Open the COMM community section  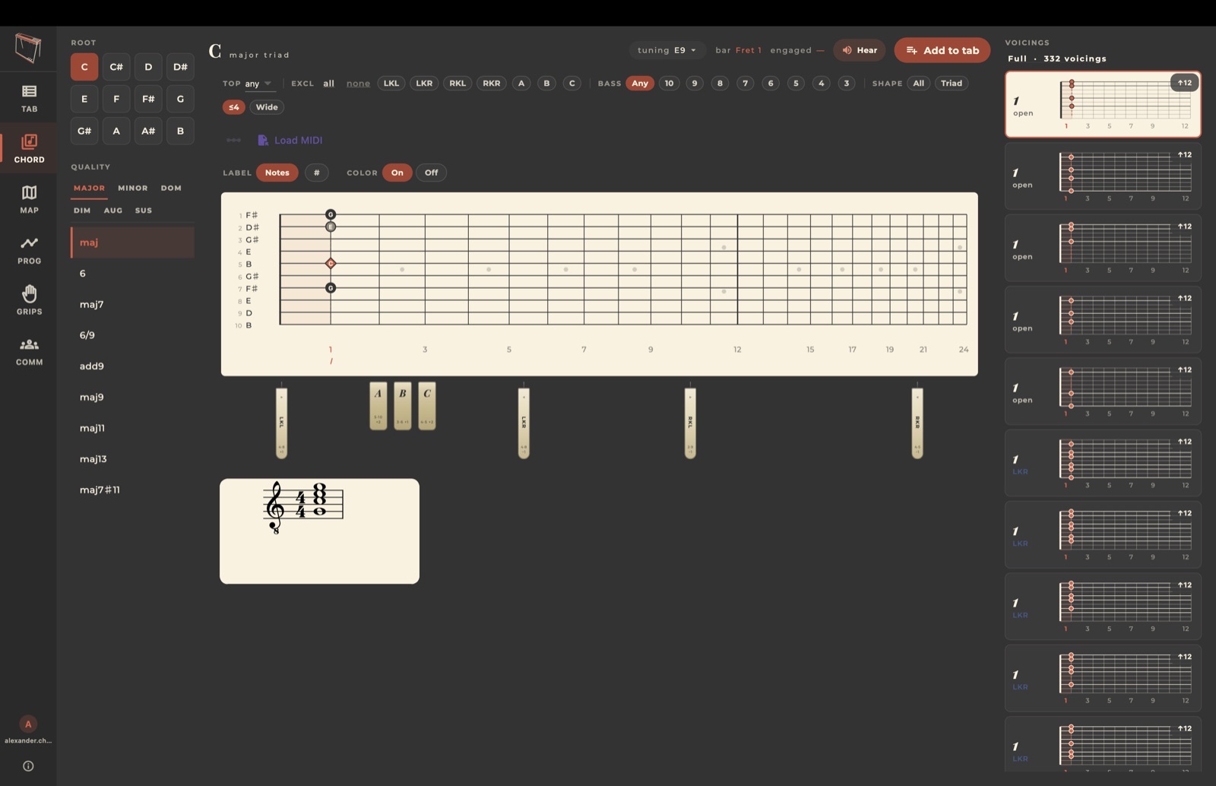click(29, 351)
